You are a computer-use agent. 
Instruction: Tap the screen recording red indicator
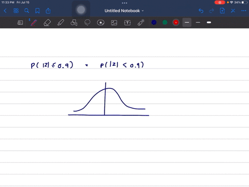220,3
